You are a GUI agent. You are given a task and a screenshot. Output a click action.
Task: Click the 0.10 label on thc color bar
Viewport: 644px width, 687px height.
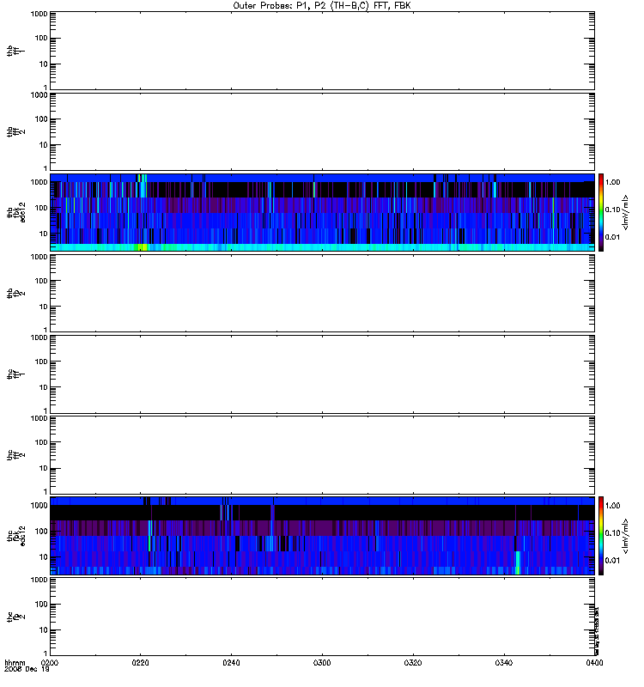tap(613, 533)
